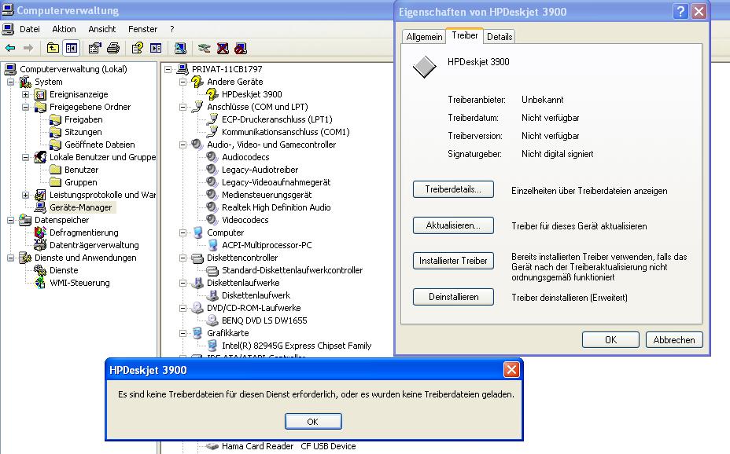Click the Ereignisanzeige icon

[x=40, y=94]
